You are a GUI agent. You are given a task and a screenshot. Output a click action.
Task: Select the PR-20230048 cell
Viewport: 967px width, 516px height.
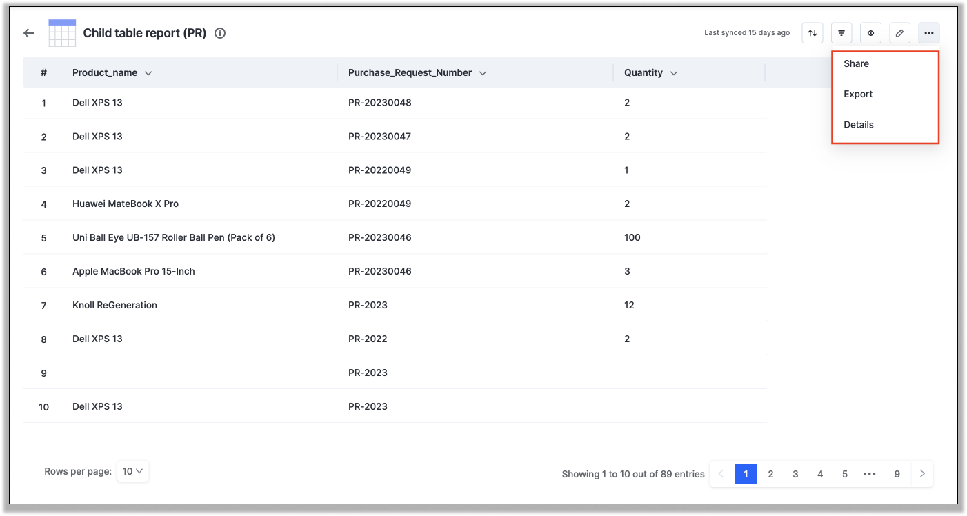(x=380, y=103)
